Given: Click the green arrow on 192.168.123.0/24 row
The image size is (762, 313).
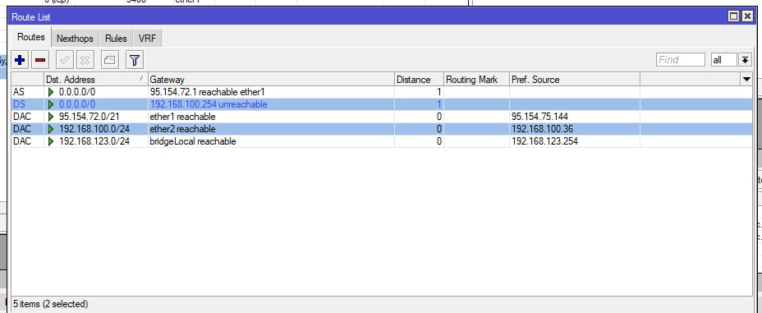Looking at the screenshot, I should pyautogui.click(x=51, y=141).
